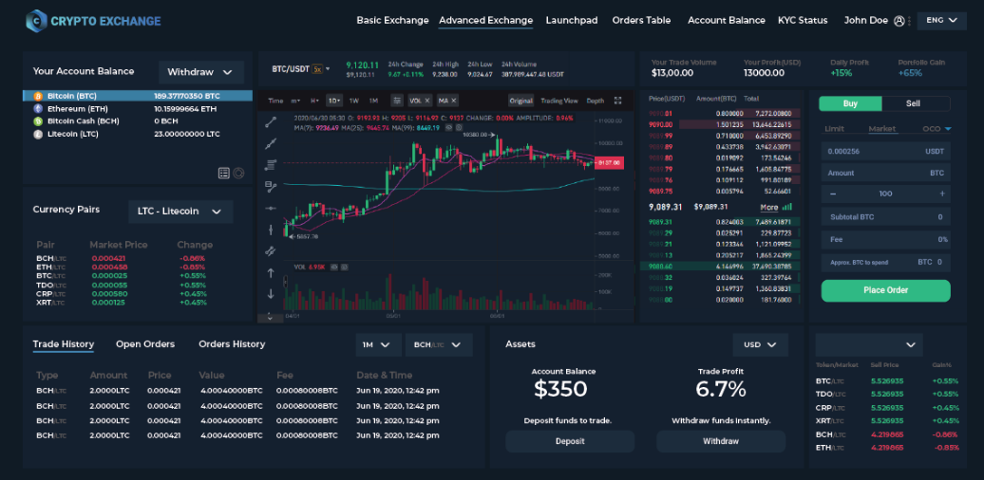Hide the VOL indicator via eye icon

pyautogui.click(x=334, y=267)
